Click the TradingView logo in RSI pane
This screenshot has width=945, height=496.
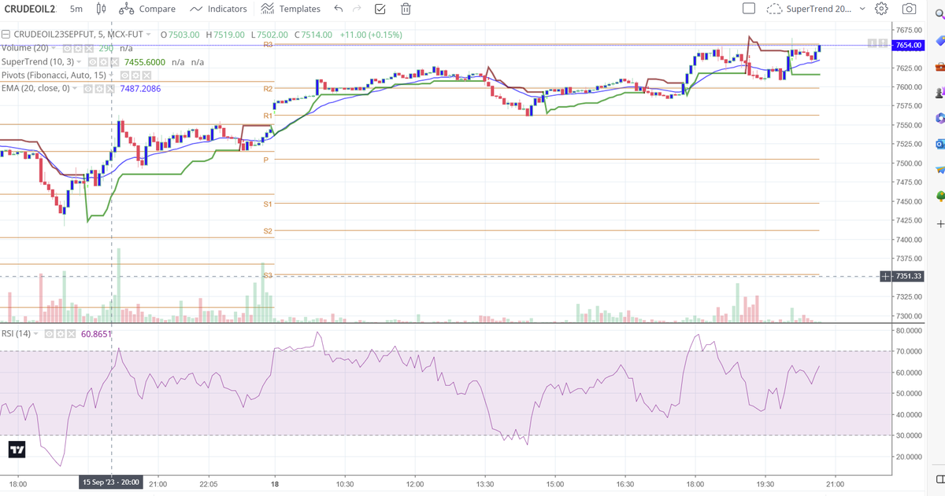click(17, 450)
